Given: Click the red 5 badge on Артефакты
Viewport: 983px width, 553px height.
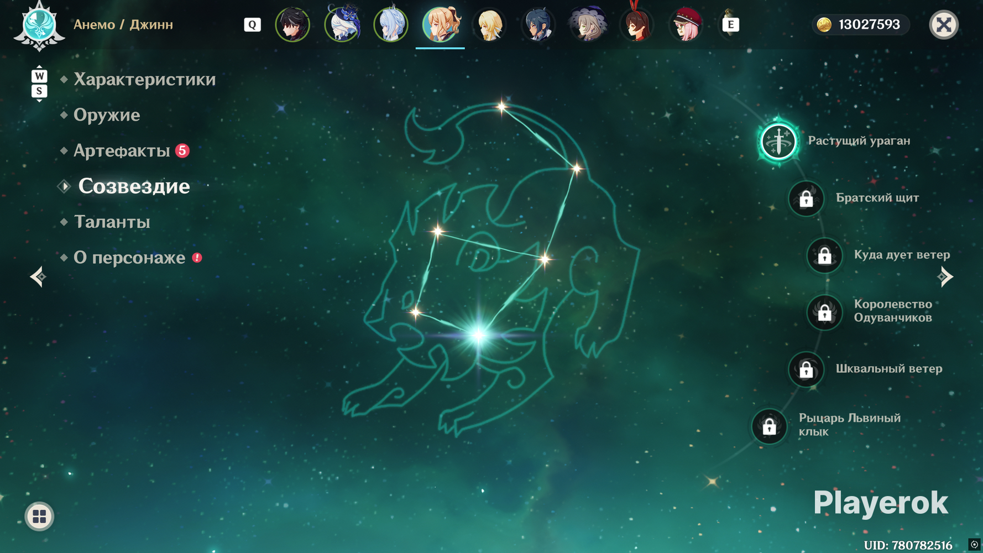Looking at the screenshot, I should point(182,150).
